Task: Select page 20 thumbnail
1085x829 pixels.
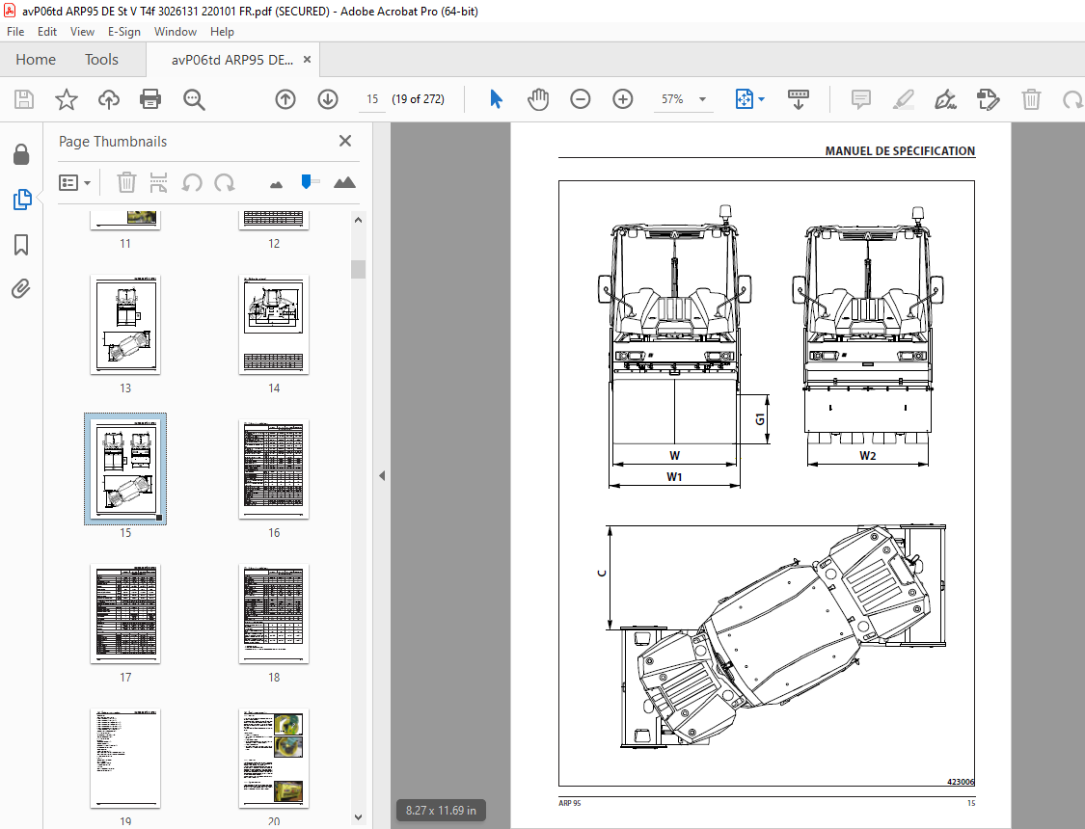Action: point(274,759)
